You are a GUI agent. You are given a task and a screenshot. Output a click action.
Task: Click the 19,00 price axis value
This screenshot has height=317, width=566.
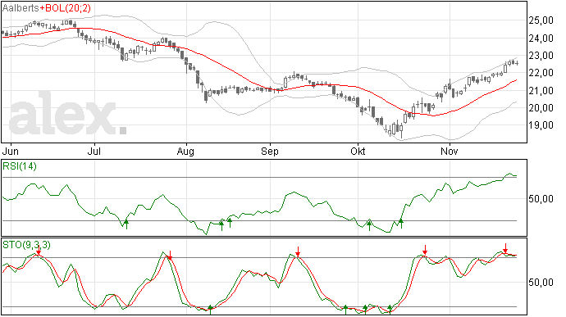coord(541,125)
